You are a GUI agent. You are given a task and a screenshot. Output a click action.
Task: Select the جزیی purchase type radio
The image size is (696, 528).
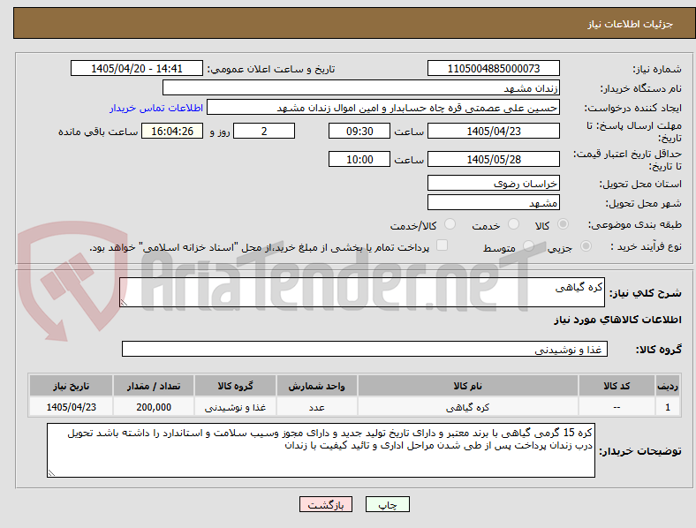pos(586,246)
